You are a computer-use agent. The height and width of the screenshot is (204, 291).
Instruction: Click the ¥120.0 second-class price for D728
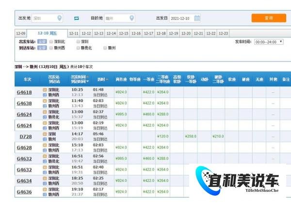pyautogui.click(x=163, y=136)
